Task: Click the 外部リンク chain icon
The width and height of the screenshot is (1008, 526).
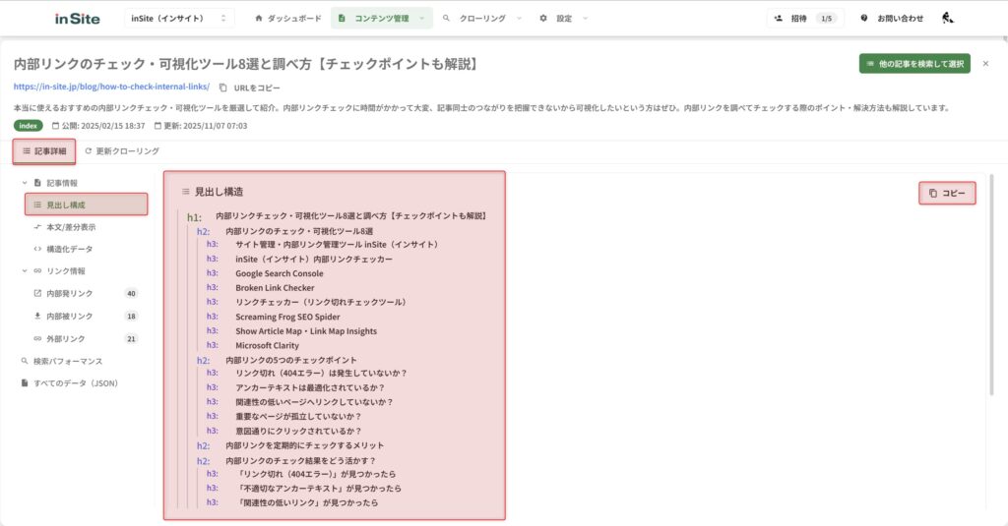Action: pos(37,338)
